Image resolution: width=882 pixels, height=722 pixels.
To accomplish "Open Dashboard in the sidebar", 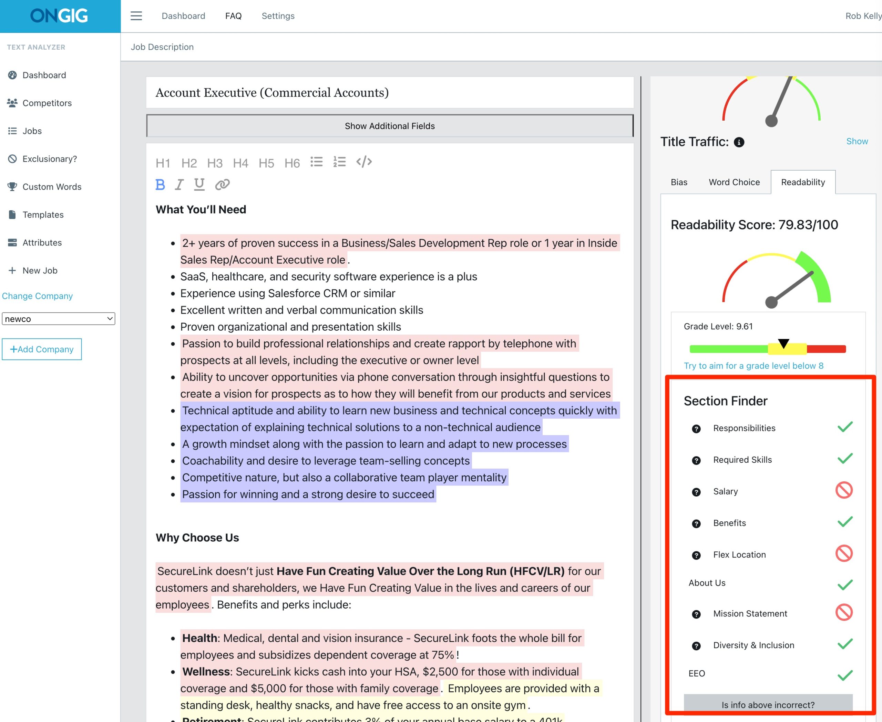I will click(44, 75).
